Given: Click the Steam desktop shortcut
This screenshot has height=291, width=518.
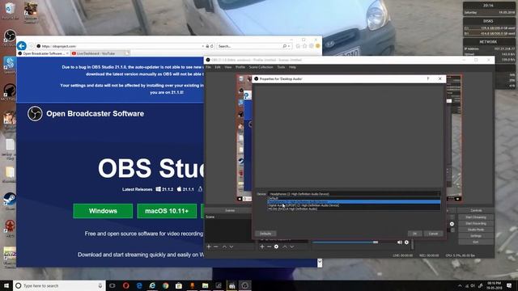Looking at the screenshot, I should pos(10,200).
